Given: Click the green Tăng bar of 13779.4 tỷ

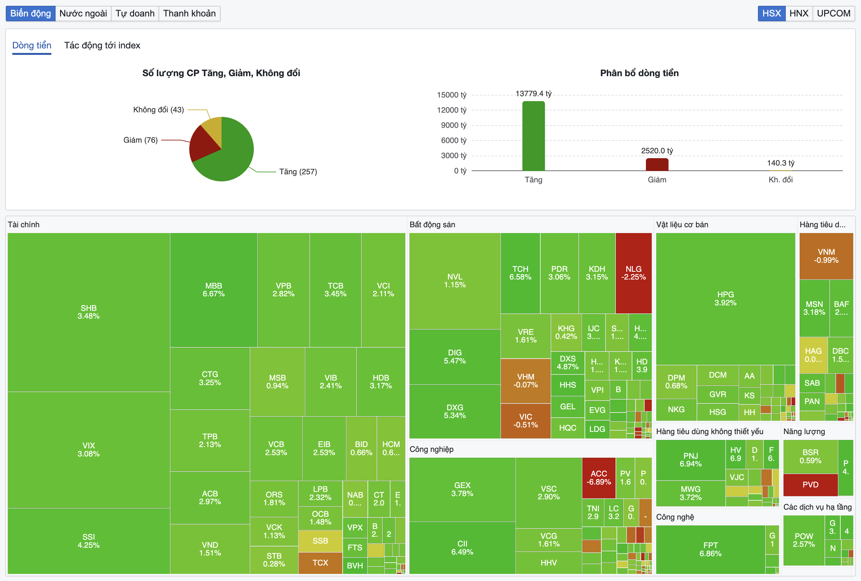Looking at the screenshot, I should pos(534,136).
